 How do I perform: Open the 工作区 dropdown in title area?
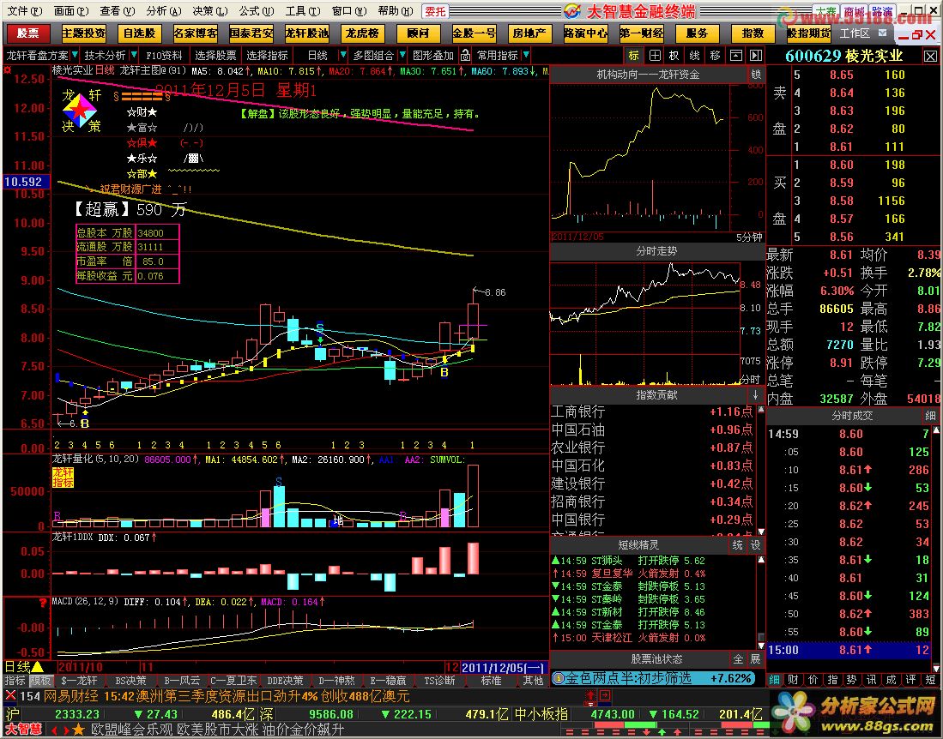tap(882, 33)
